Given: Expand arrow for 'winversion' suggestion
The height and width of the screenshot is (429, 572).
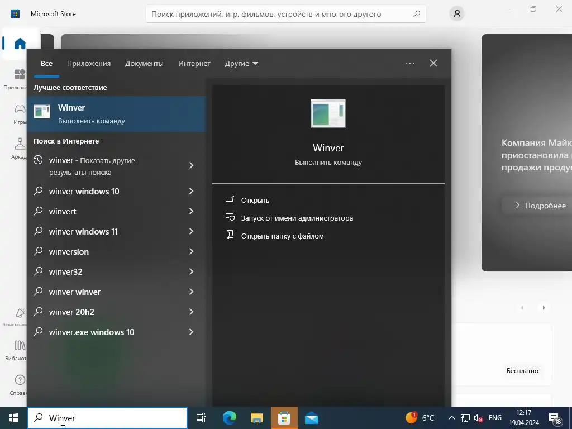Looking at the screenshot, I should 191,251.
